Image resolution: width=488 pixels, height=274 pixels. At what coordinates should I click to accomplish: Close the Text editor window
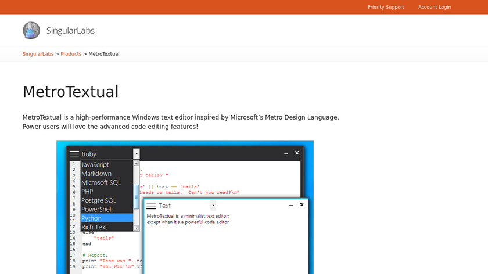(302, 205)
